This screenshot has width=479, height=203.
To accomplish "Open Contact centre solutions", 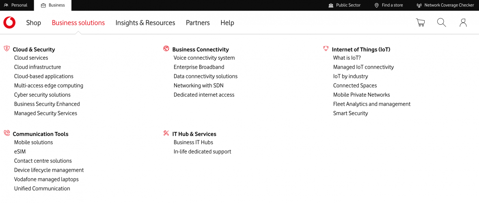I will coord(43,161).
